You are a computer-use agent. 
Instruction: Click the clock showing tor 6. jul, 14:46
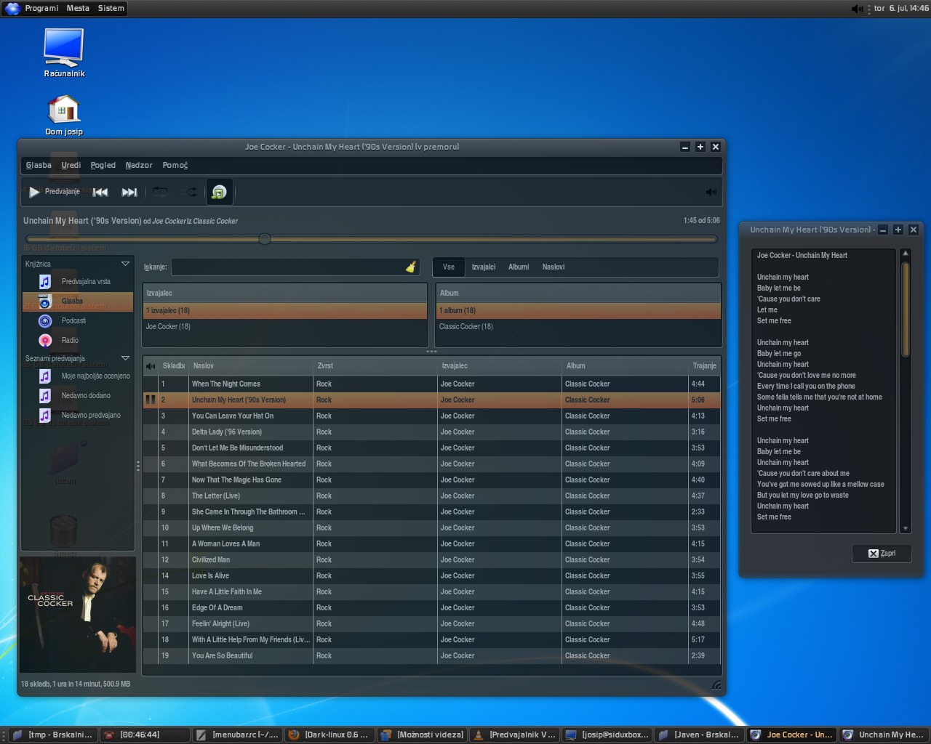point(901,8)
